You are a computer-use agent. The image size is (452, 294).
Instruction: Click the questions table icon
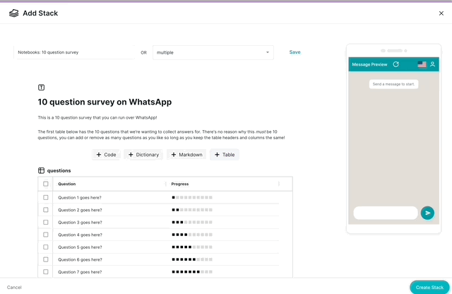pos(41,170)
